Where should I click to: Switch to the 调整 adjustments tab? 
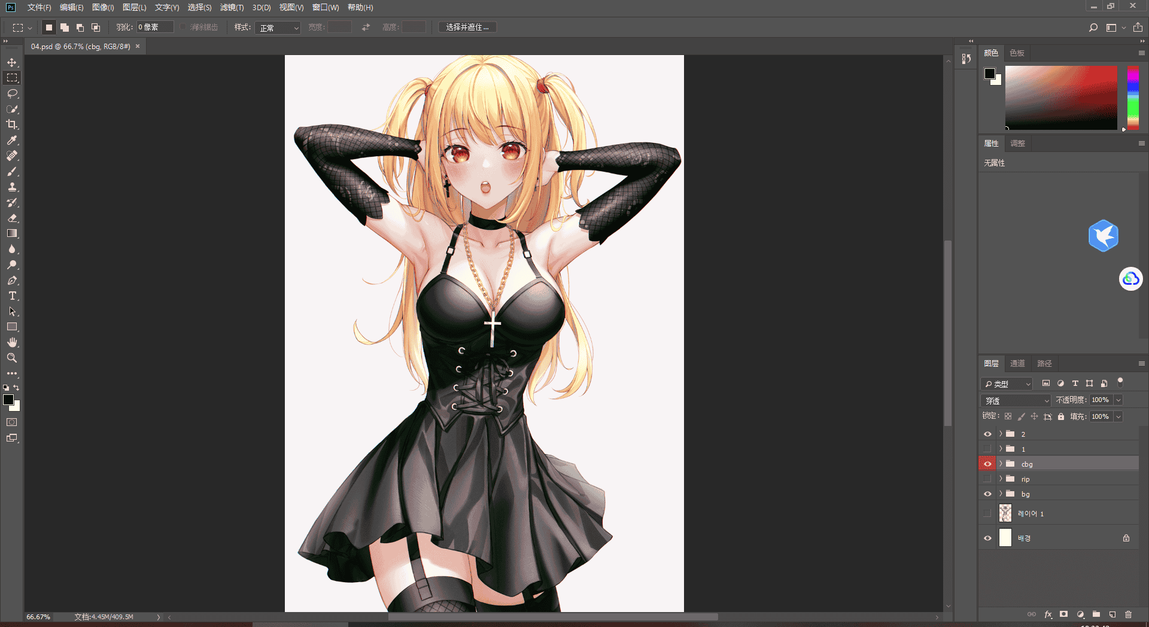click(1017, 143)
